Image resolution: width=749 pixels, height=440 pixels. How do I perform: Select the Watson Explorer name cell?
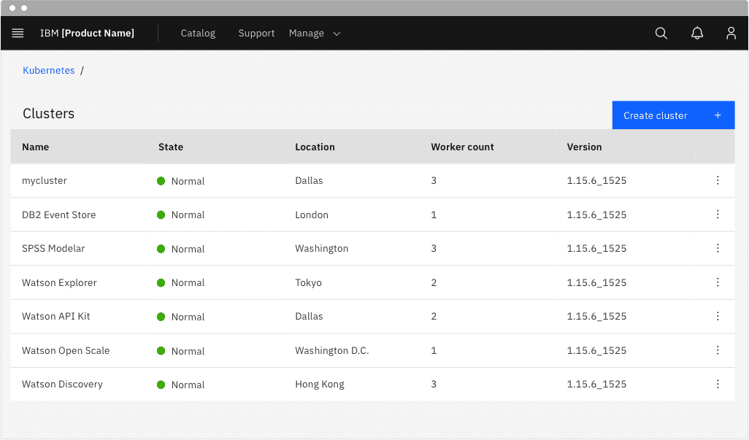pyautogui.click(x=59, y=282)
